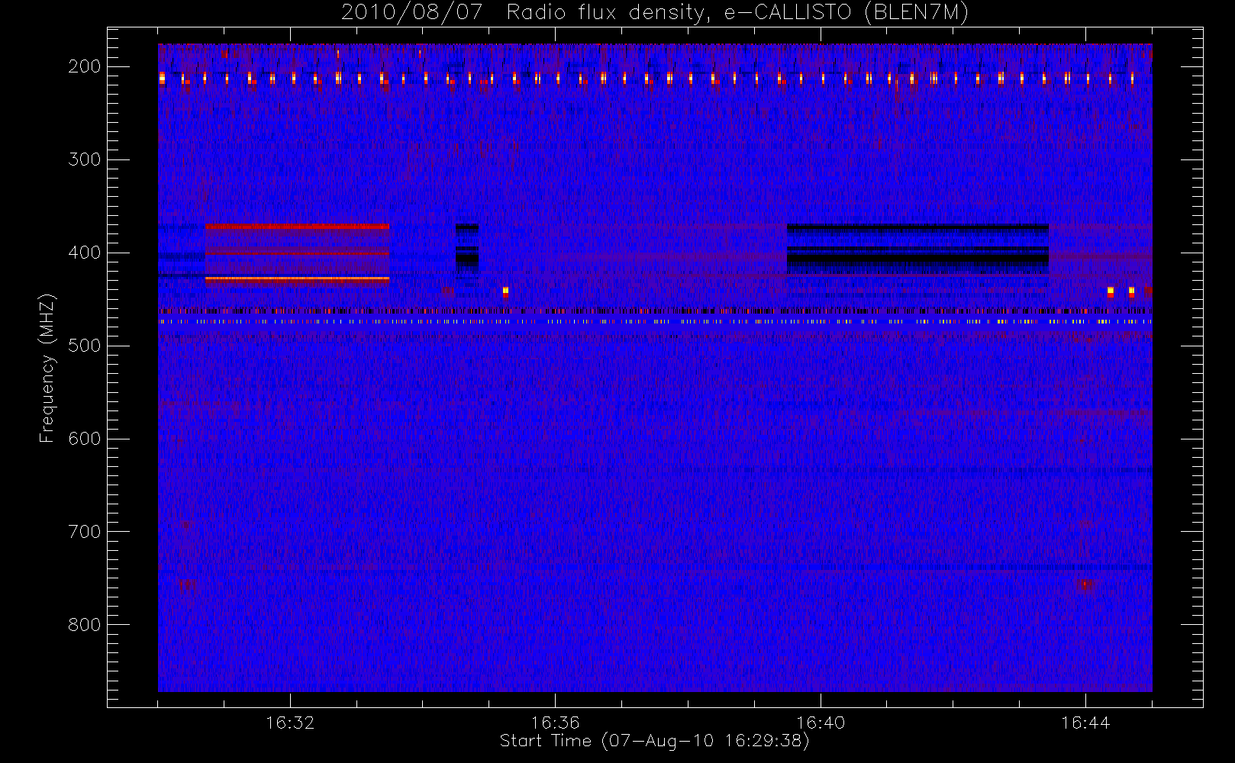Click the 400 frequency tick label

click(85, 253)
